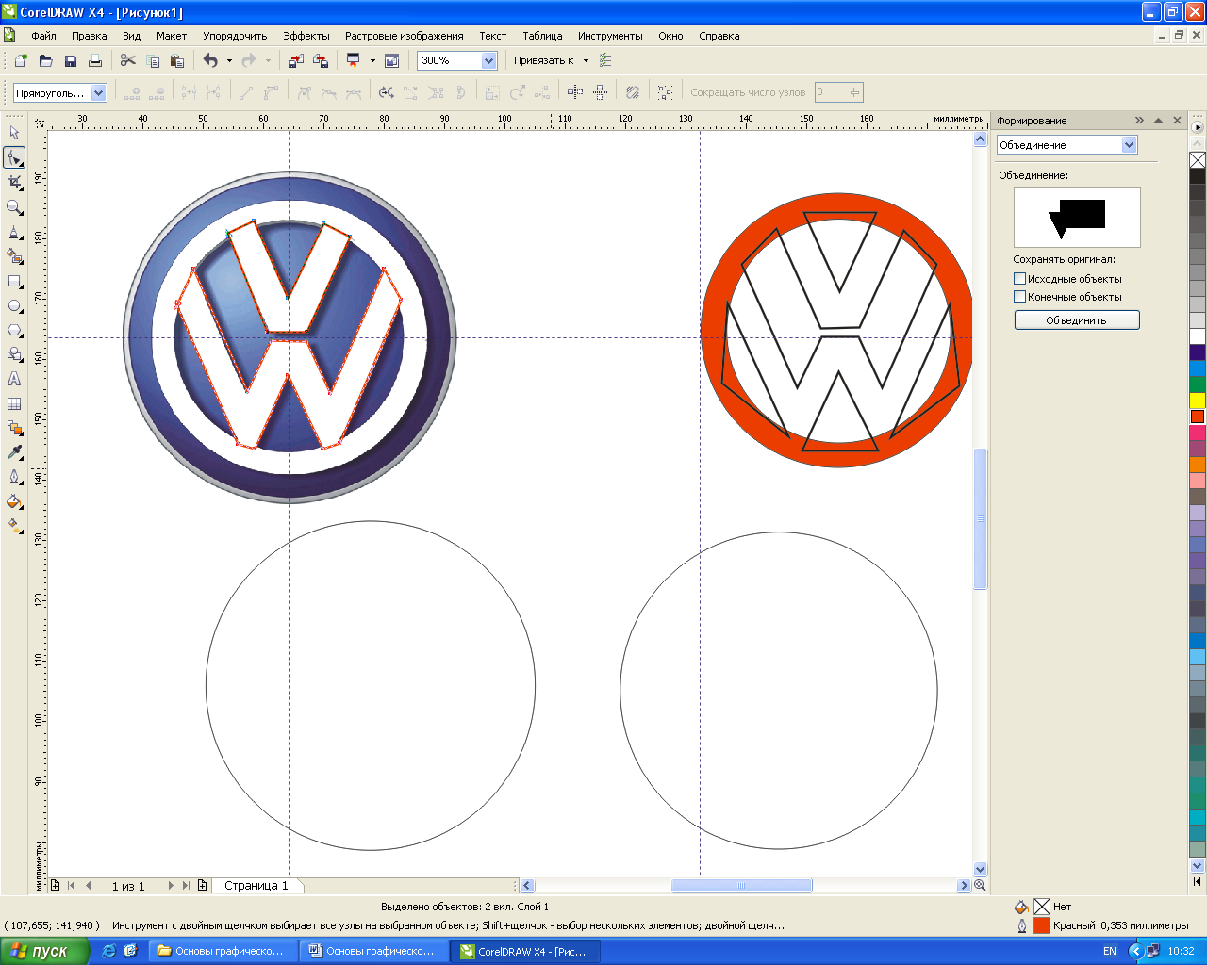The width and height of the screenshot is (1207, 965).
Task: Click the Internet Explorer quick launch icon
Action: coord(108,951)
